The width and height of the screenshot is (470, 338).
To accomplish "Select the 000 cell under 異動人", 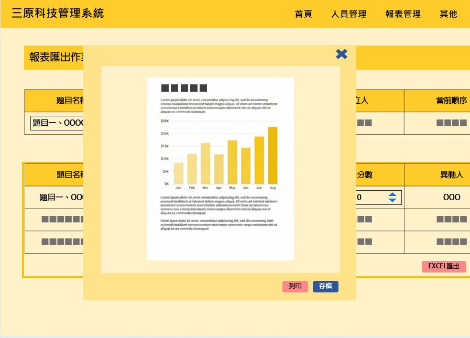I will point(451,198).
